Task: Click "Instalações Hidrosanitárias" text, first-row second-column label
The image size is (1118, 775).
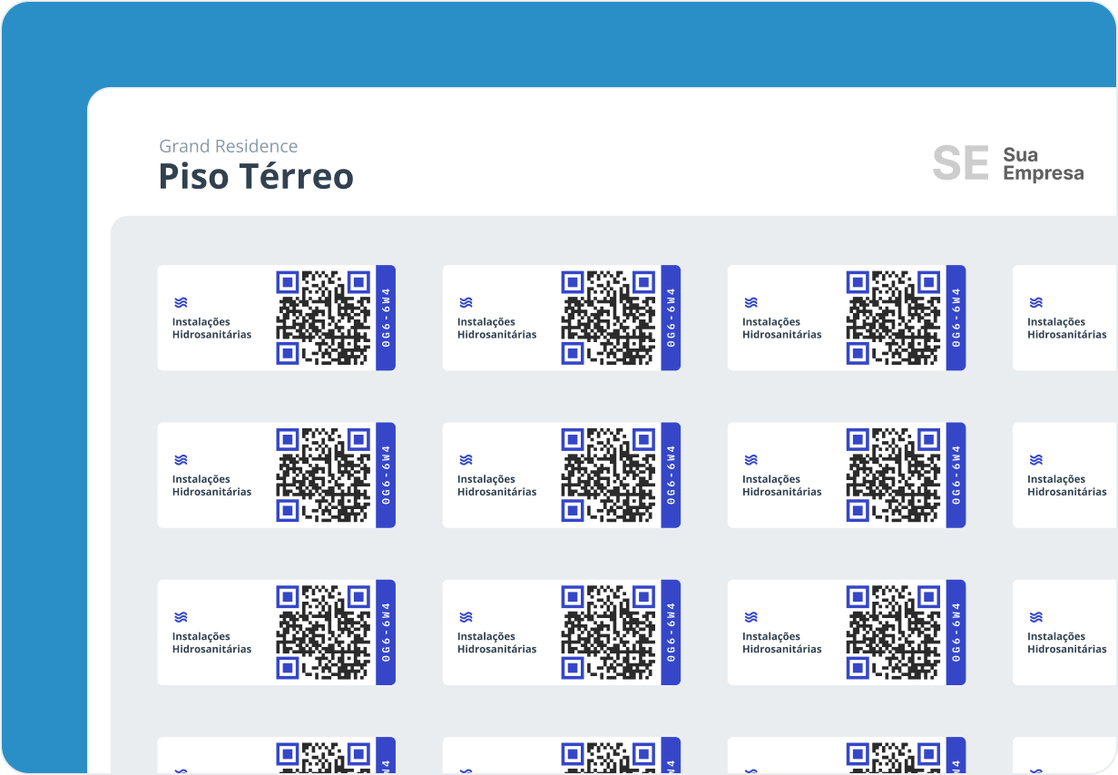Action: click(x=497, y=329)
